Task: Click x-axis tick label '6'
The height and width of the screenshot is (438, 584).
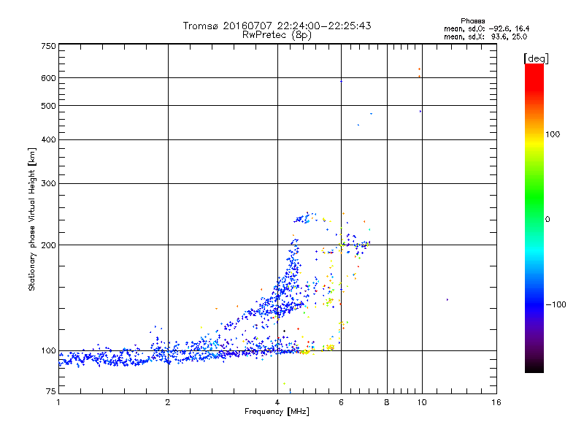Action: pos(341,402)
